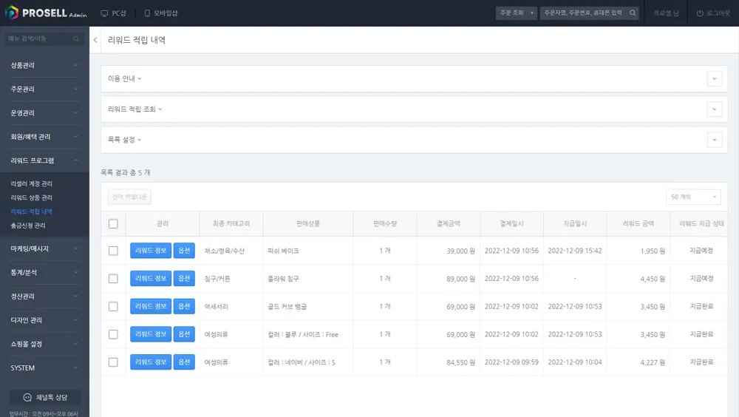
Task: Click the 리워드 금액 column header
Action: 638,223
